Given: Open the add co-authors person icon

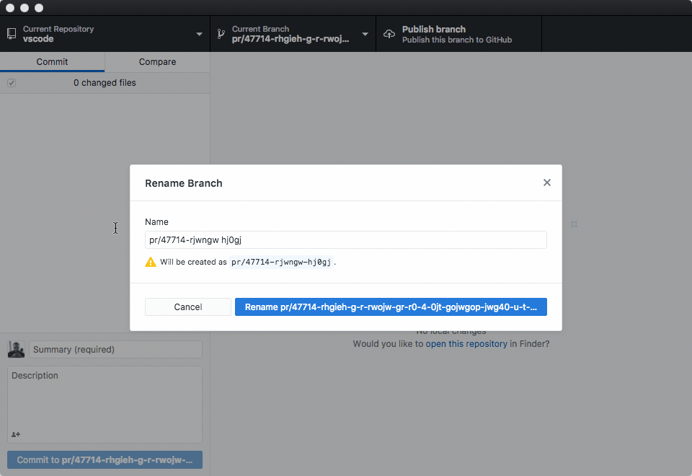Looking at the screenshot, I should point(16,434).
